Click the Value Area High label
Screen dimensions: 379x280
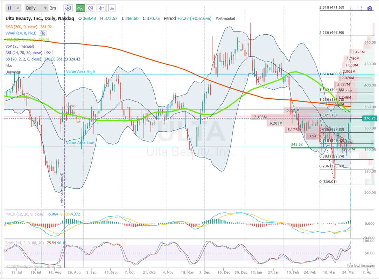pyautogui.click(x=80, y=71)
